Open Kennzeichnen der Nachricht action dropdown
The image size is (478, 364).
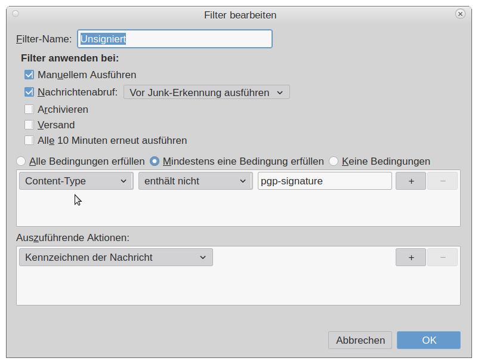(116, 257)
